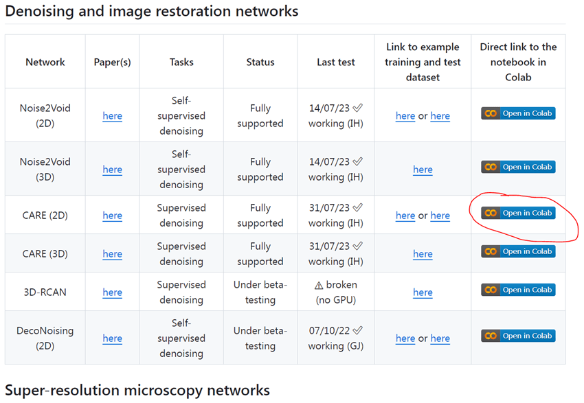Image resolution: width=584 pixels, height=403 pixels.
Task: Open second example dataset link for Noise2Void (2D)
Action: (440, 116)
